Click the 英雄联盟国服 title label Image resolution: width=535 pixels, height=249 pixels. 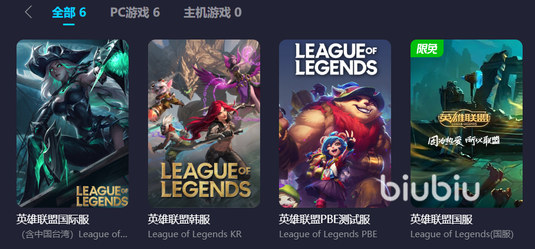442,219
